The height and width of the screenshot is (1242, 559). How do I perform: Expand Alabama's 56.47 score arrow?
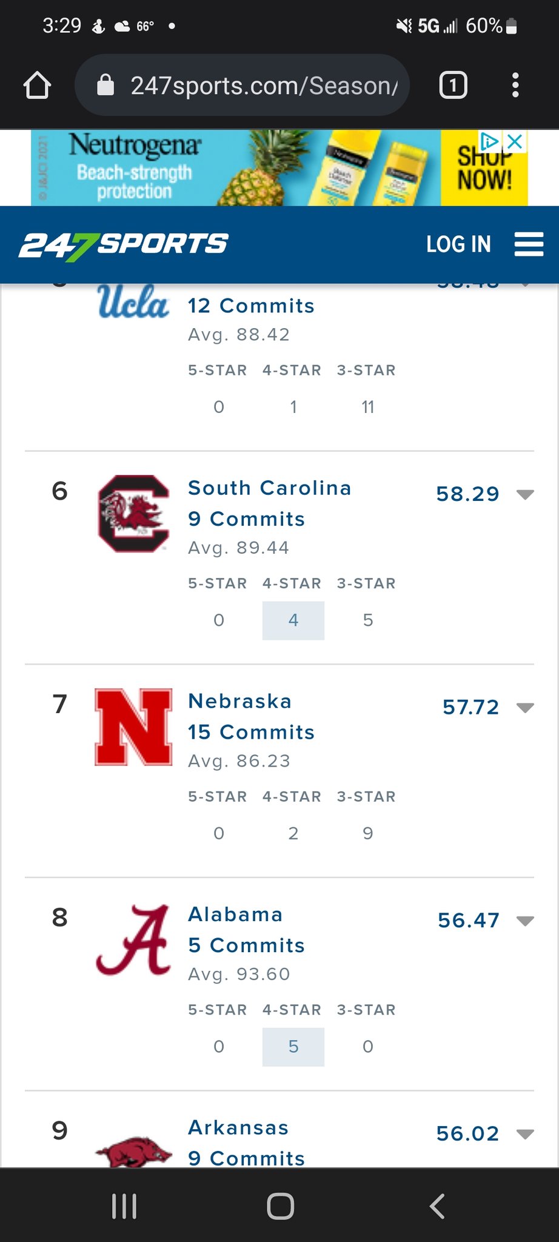click(x=525, y=921)
